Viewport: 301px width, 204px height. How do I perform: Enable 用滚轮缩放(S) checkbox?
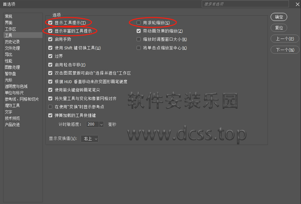coord(138,23)
